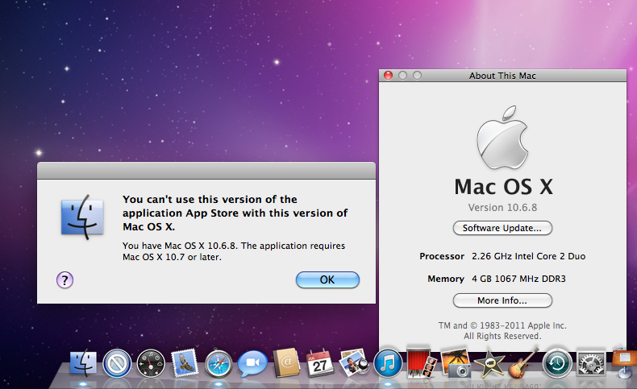Open iTunes from the Dock
Screen dimensions: 637x389
[x=388, y=363]
